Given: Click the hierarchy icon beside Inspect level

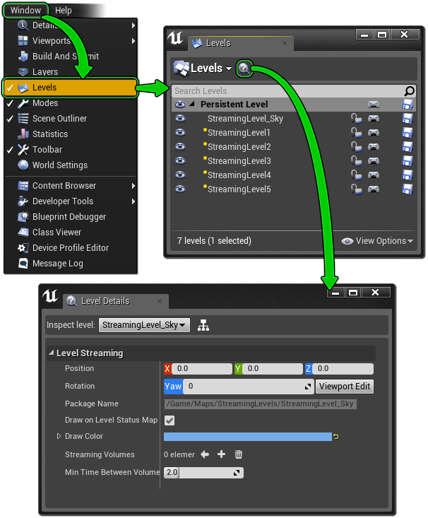Looking at the screenshot, I should [203, 325].
